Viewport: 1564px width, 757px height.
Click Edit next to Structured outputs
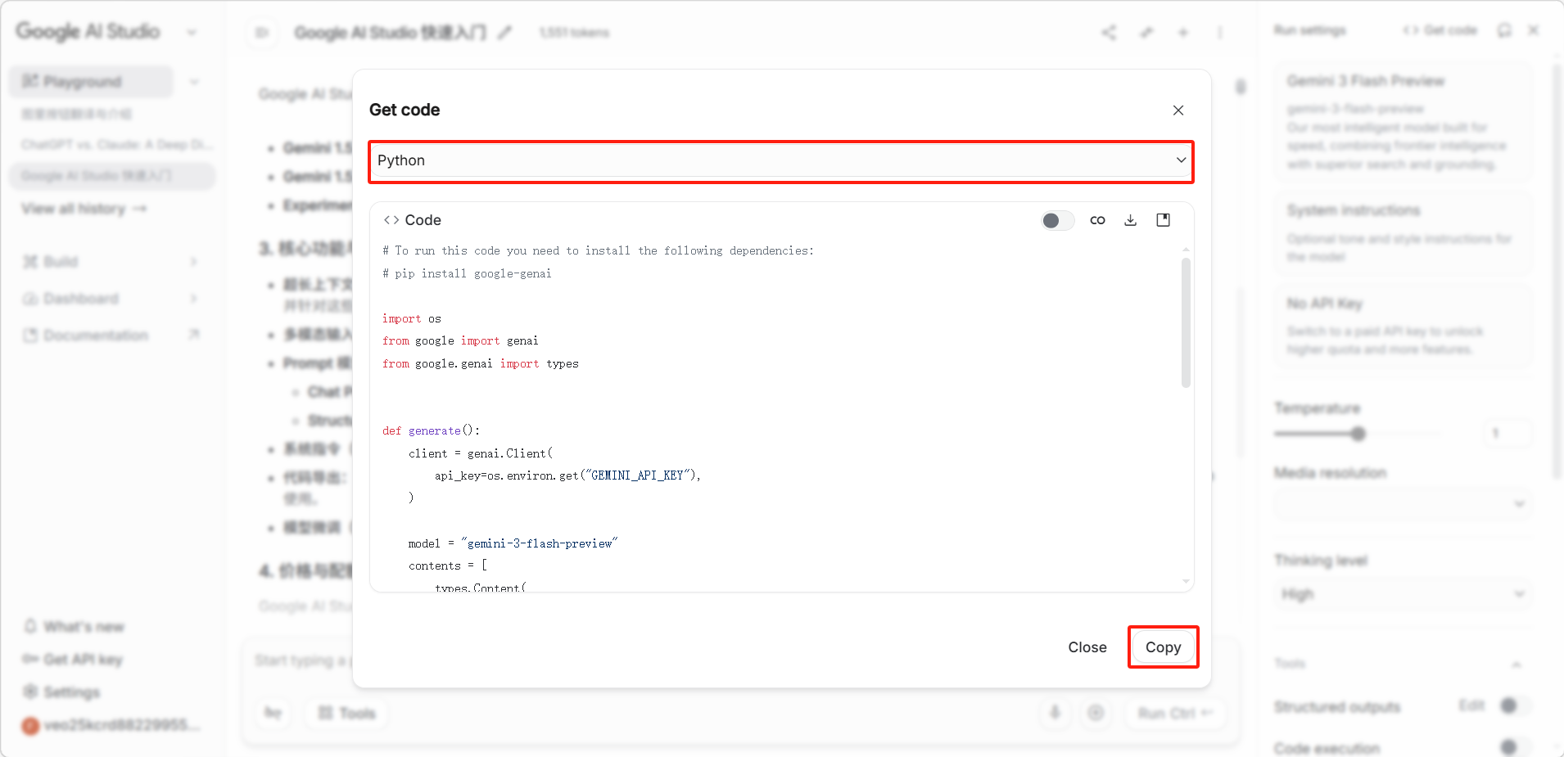tap(1471, 705)
